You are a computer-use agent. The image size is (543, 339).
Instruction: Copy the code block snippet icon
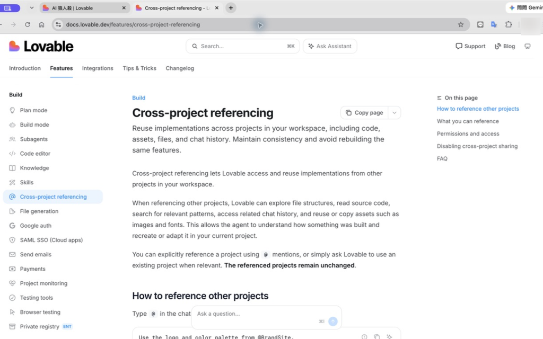point(377,336)
